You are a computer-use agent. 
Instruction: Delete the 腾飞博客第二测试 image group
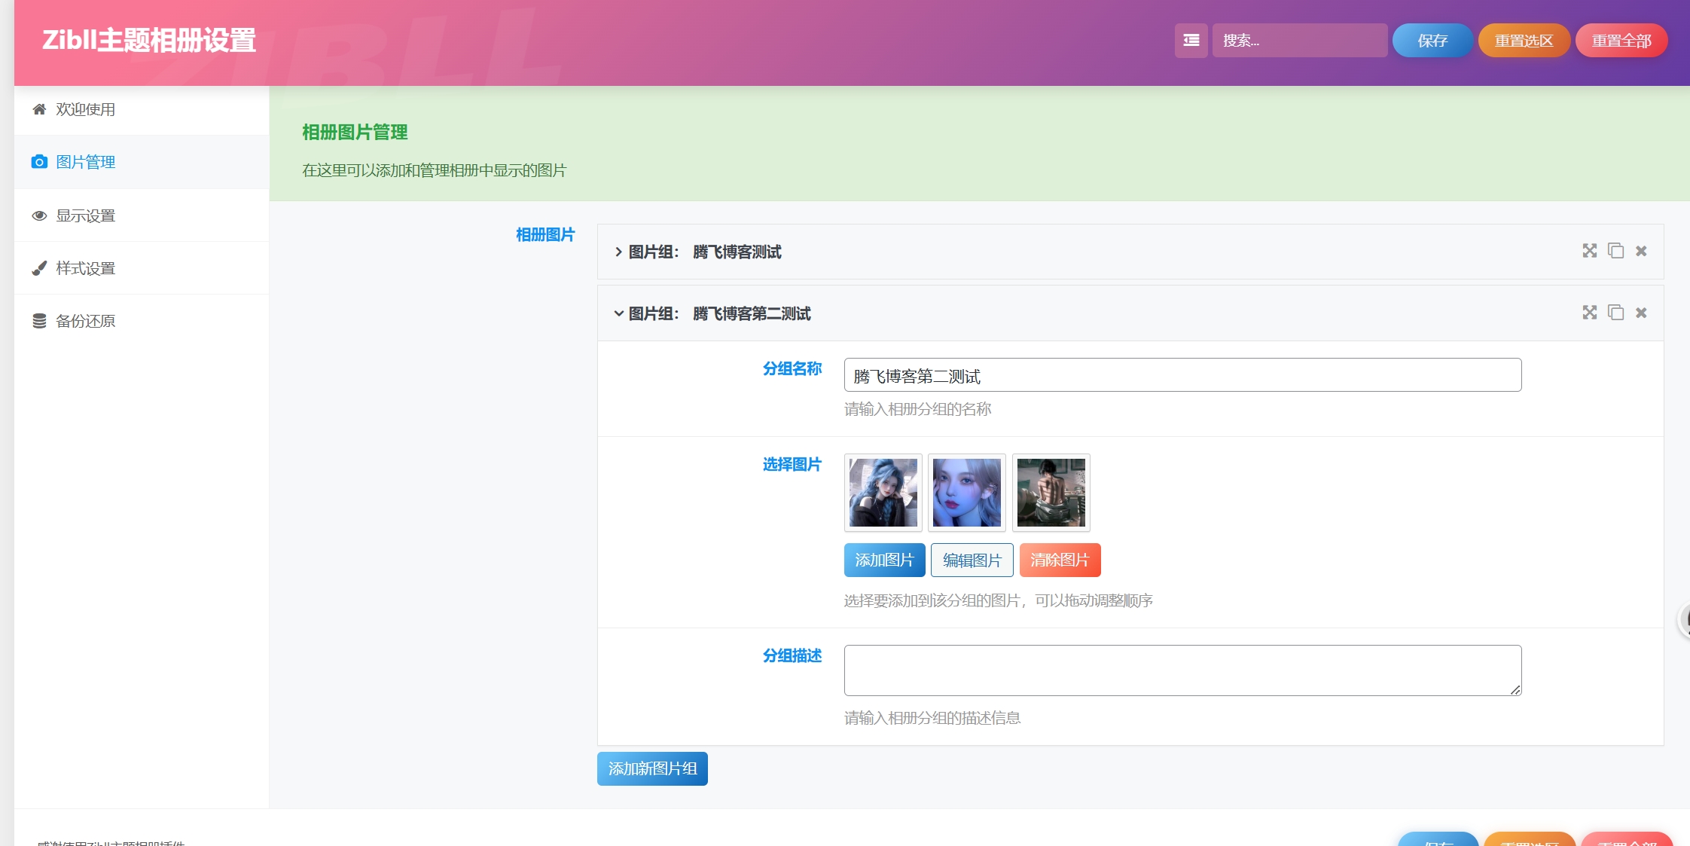point(1641,313)
